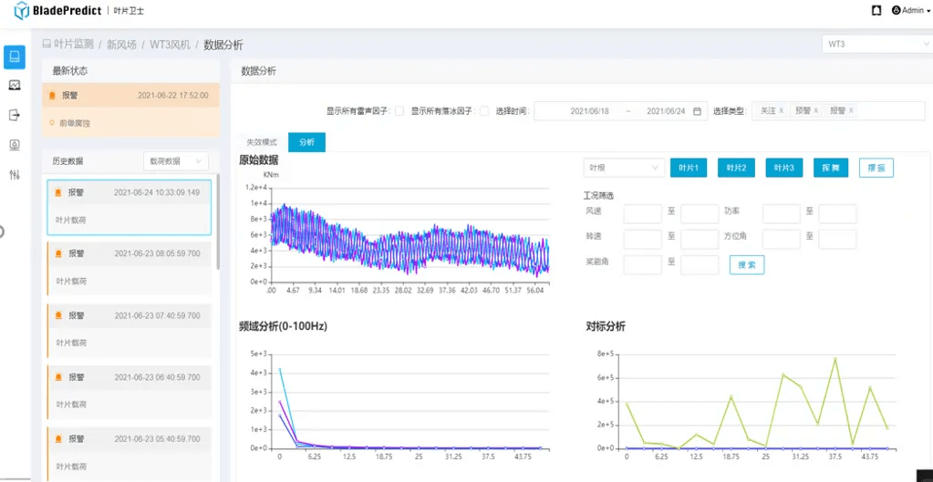Click alarm icon on 10:33:09.149 record
Image resolution: width=933 pixels, height=482 pixels.
click(58, 192)
